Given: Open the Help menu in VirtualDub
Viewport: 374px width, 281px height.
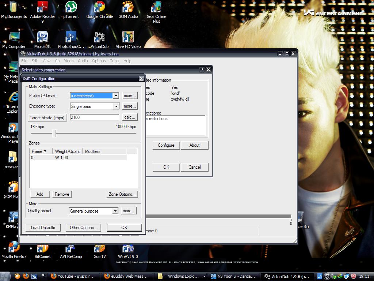Looking at the screenshot, I should (127, 61).
